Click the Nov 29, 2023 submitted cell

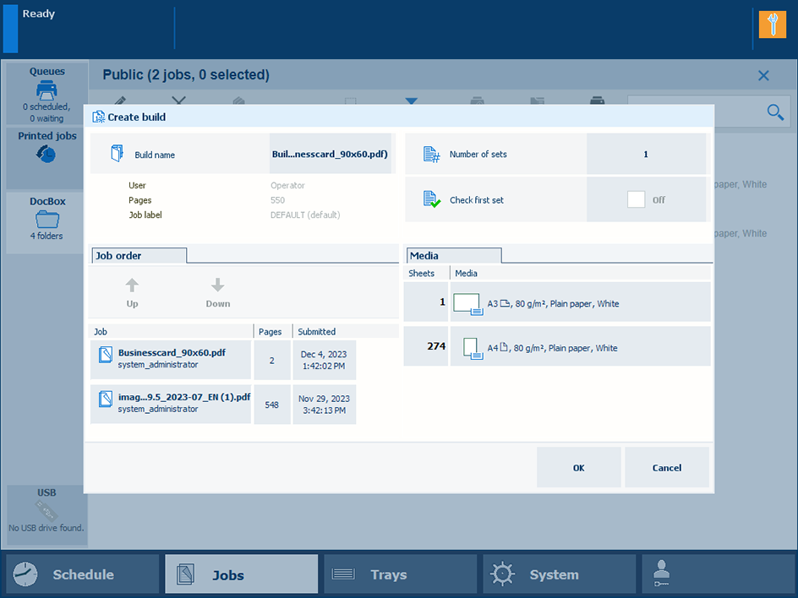[x=325, y=405]
